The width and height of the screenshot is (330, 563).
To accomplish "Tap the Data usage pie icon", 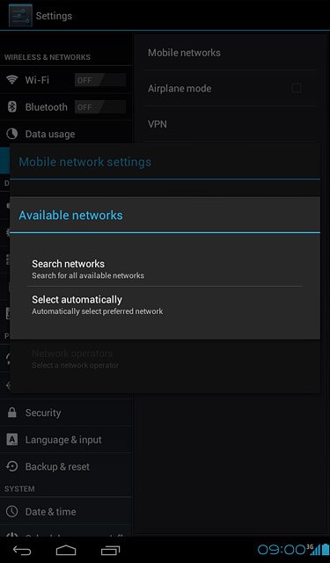I will (x=12, y=134).
